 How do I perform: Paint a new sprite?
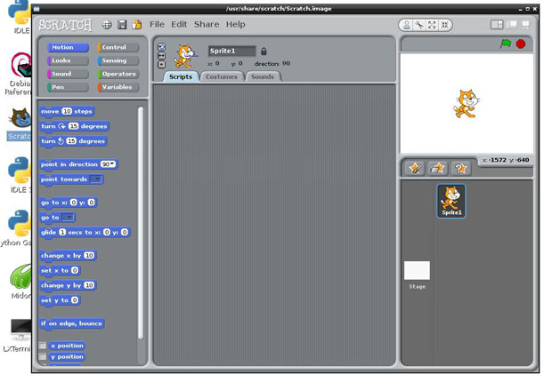[x=415, y=168]
